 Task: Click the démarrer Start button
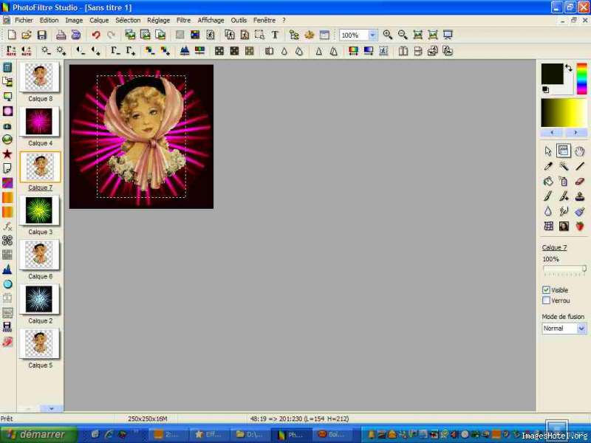(x=39, y=434)
